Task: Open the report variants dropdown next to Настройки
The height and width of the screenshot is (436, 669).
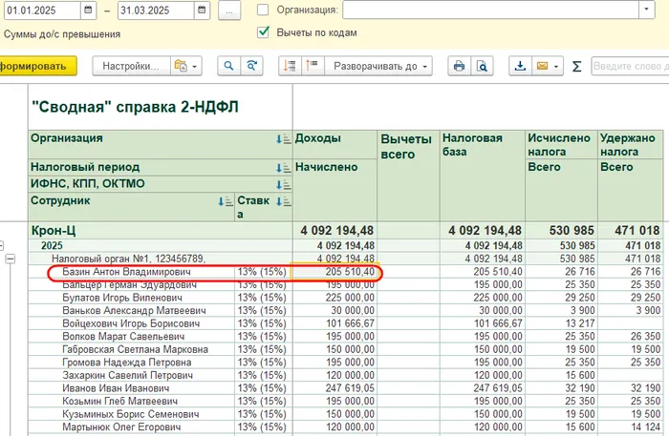Action: tap(185, 67)
